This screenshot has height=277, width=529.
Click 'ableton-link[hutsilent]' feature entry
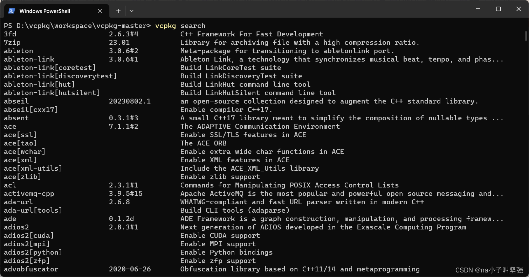52,93
